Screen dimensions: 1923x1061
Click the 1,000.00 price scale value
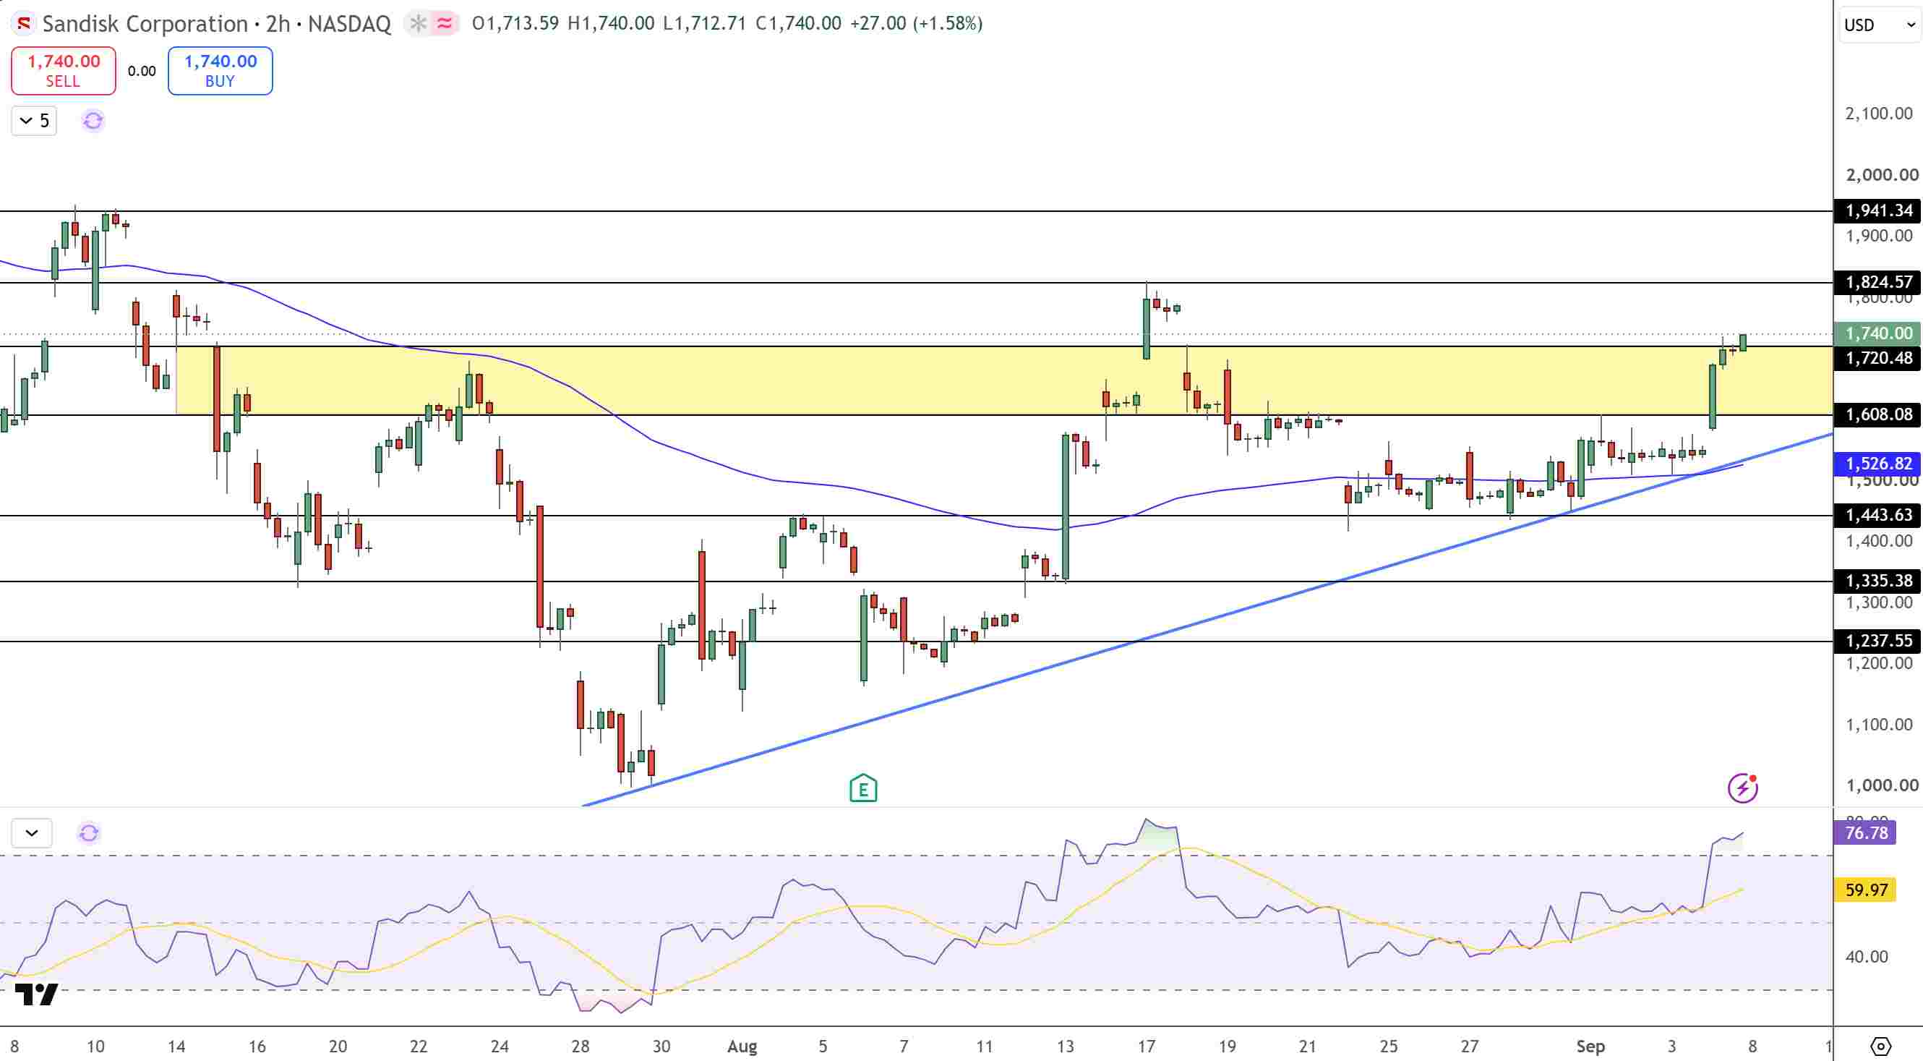[x=1881, y=785]
